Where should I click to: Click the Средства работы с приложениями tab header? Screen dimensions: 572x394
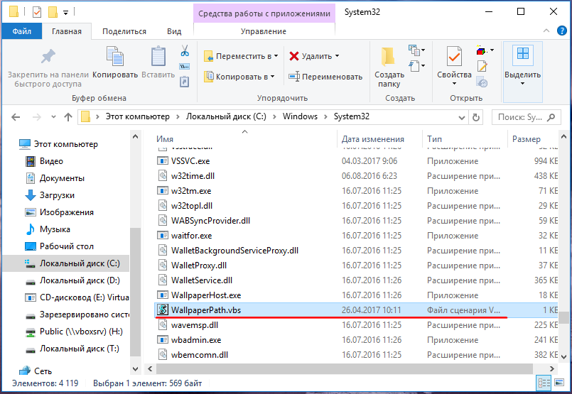pyautogui.click(x=264, y=13)
